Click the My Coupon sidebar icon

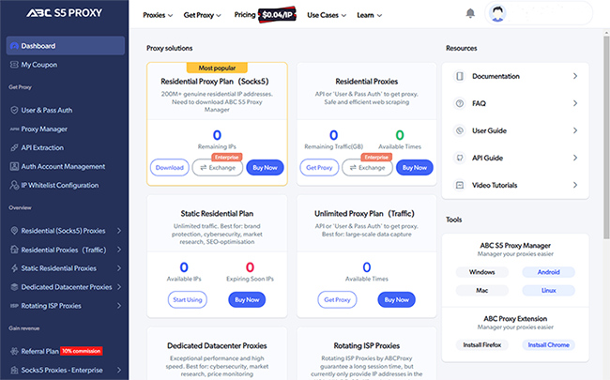pos(12,65)
